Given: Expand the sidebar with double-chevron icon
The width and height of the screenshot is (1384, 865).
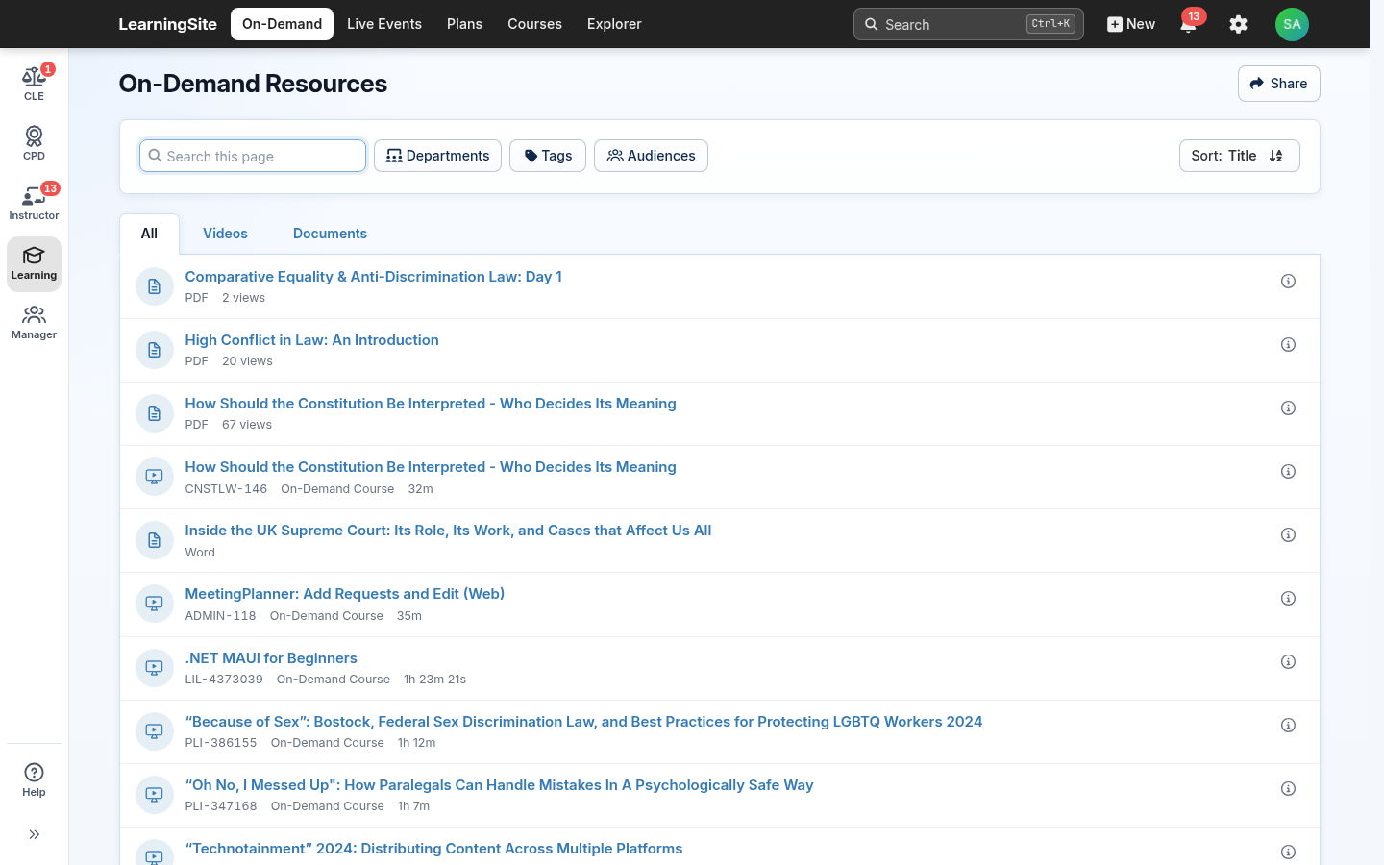Looking at the screenshot, I should click(34, 834).
